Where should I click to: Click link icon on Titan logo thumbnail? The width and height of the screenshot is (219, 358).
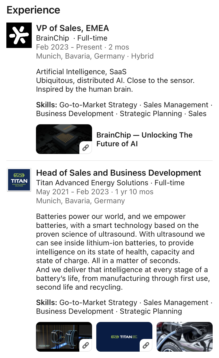pyautogui.click(x=146, y=345)
